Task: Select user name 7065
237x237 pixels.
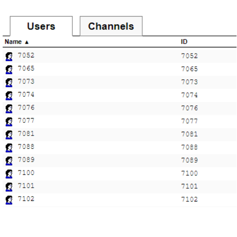Action: [26, 68]
